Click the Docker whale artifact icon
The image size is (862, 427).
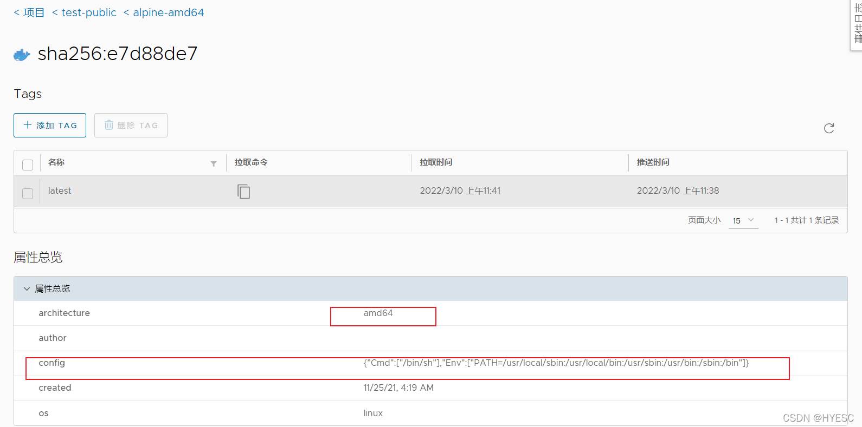coord(22,55)
